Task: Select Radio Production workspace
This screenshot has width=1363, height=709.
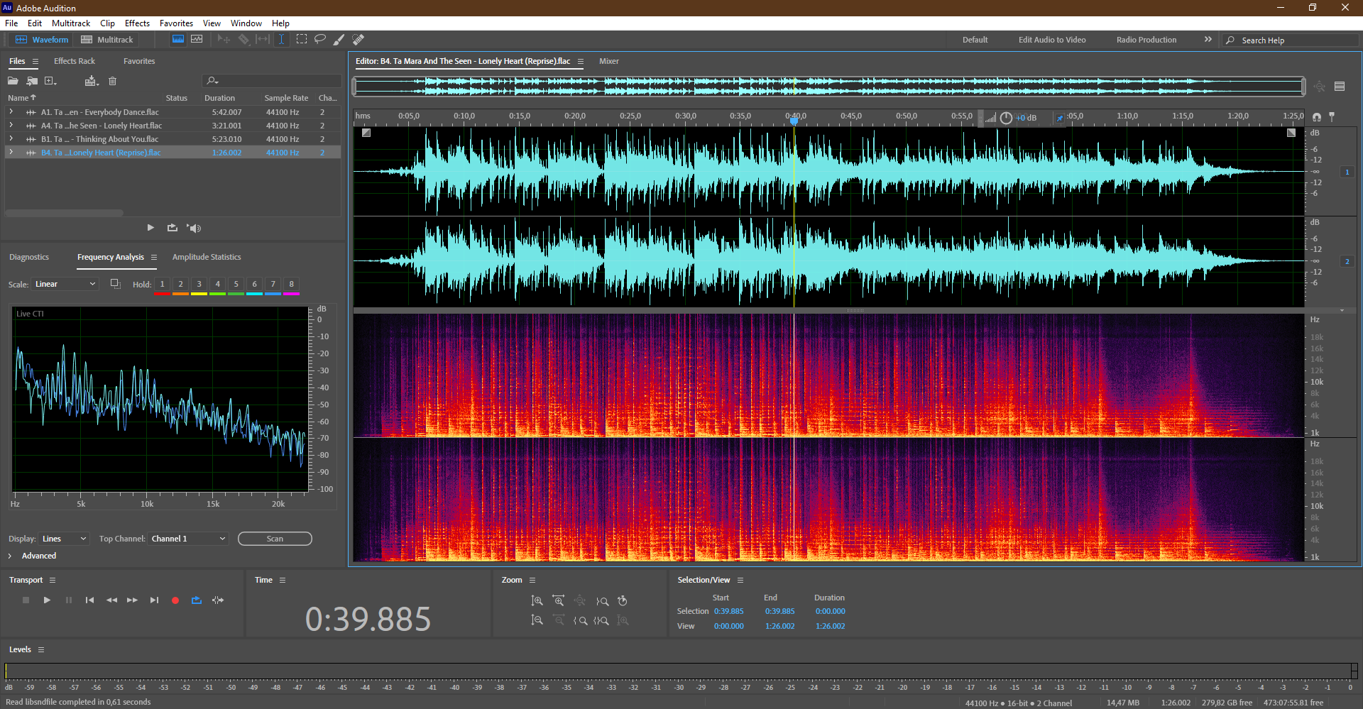Action: click(x=1146, y=40)
